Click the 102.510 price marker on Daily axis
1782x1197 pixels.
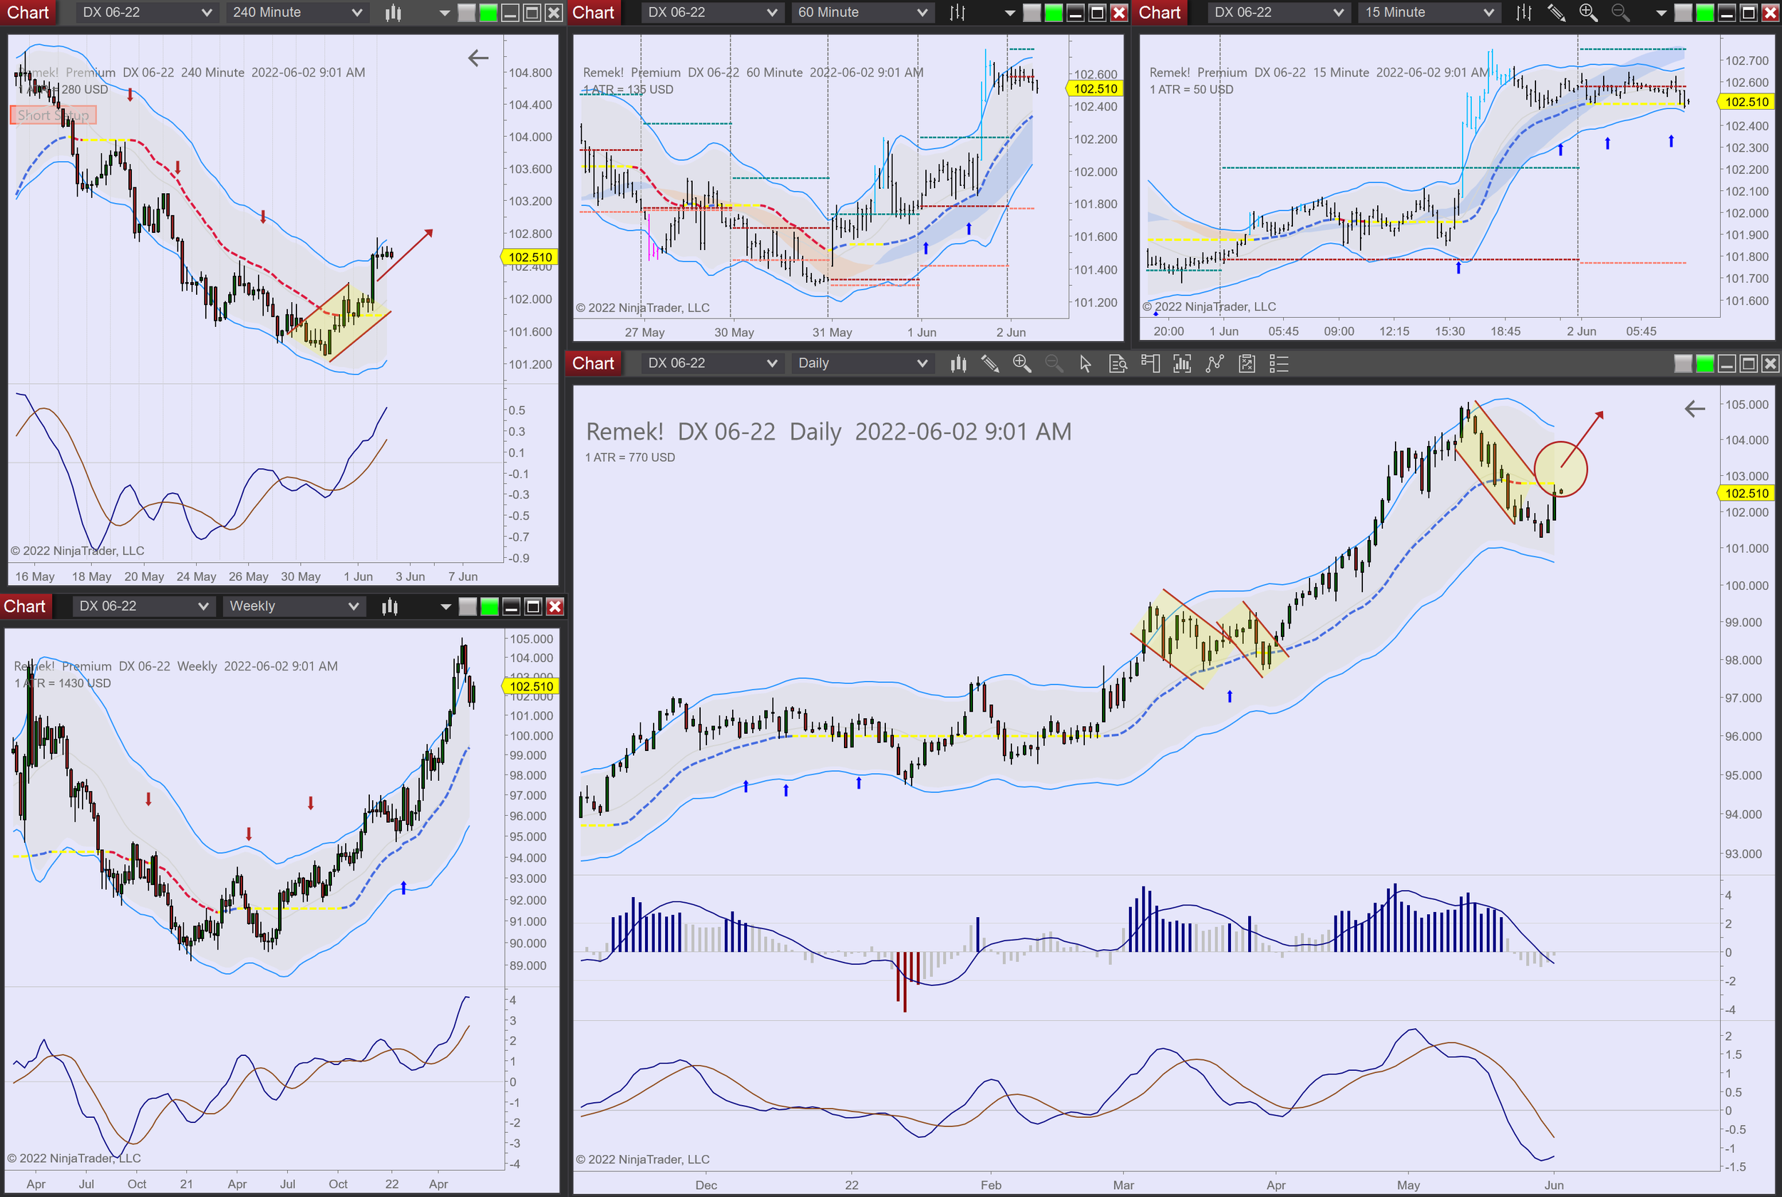pos(1746,493)
